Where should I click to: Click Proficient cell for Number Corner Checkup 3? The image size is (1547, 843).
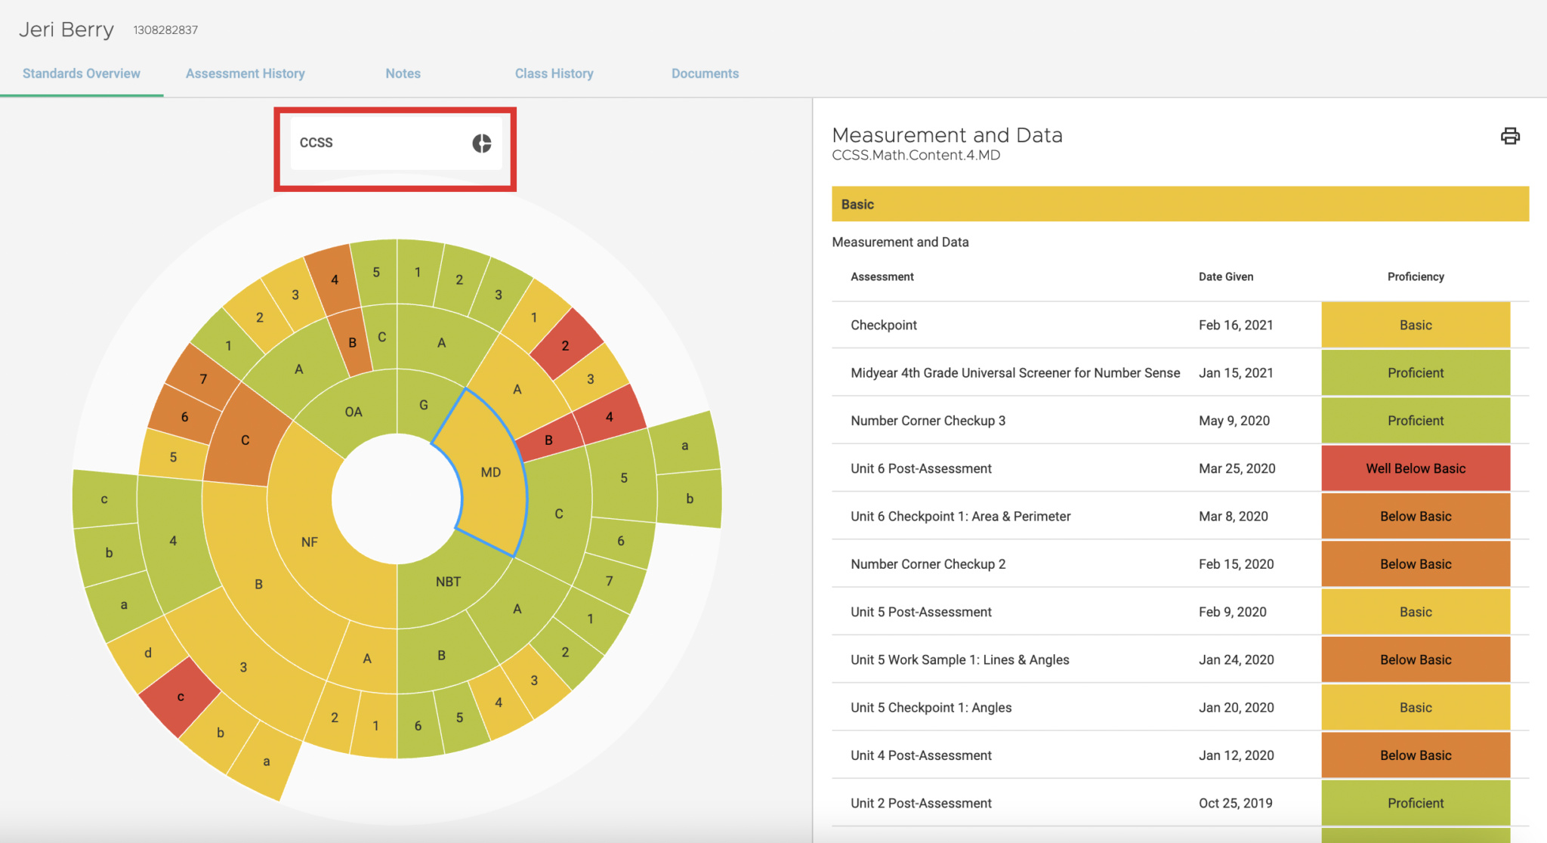(x=1416, y=421)
